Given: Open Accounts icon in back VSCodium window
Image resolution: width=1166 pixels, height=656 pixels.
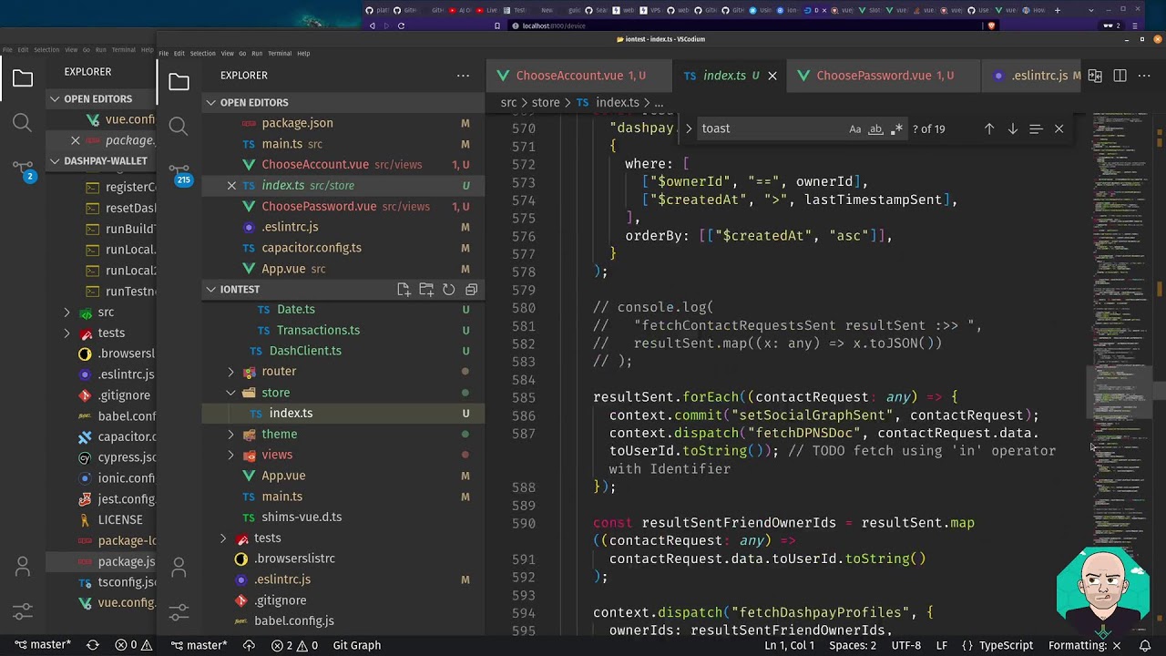Looking at the screenshot, I should click(x=23, y=567).
